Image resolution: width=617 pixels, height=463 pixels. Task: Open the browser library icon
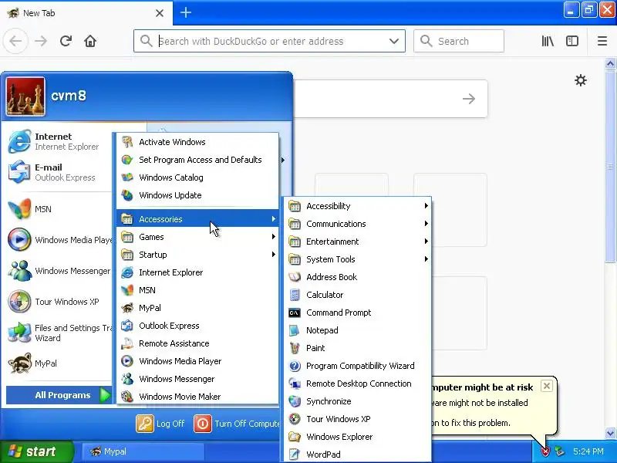[548, 41]
